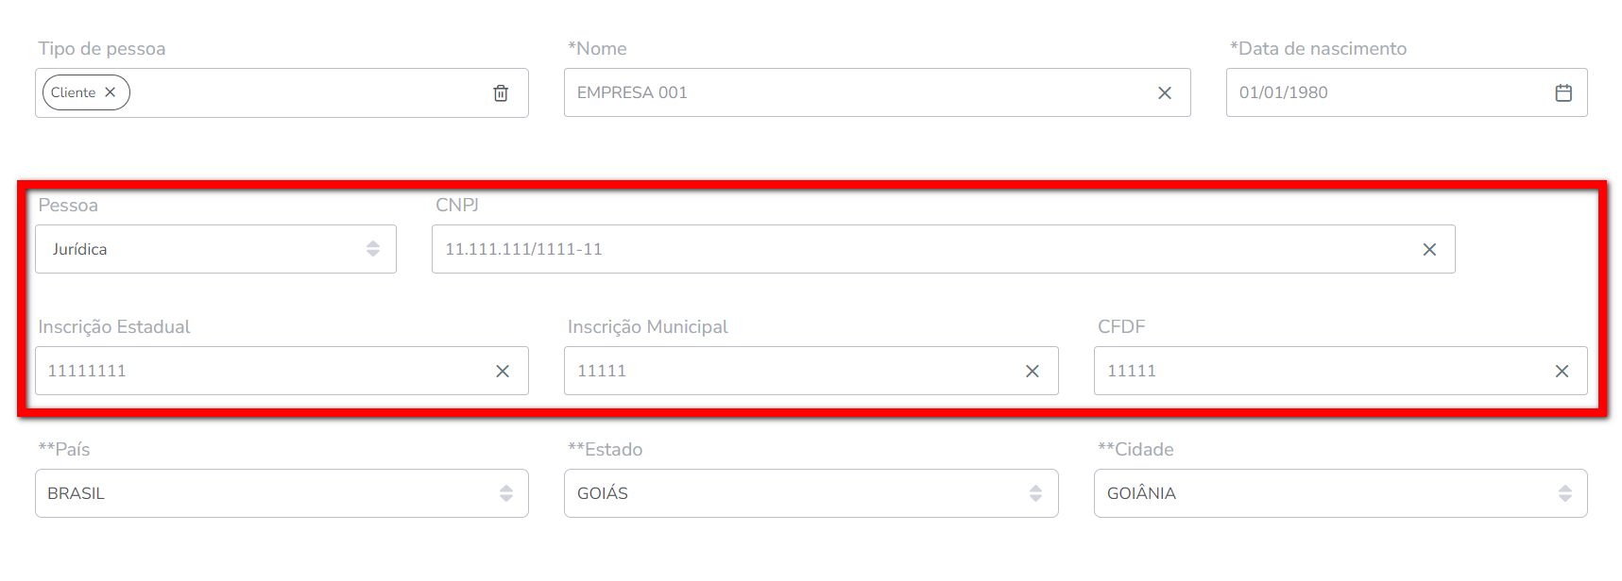Screen dimensions: 1622x581
Task: Click the Cliente chip label
Action: [73, 92]
